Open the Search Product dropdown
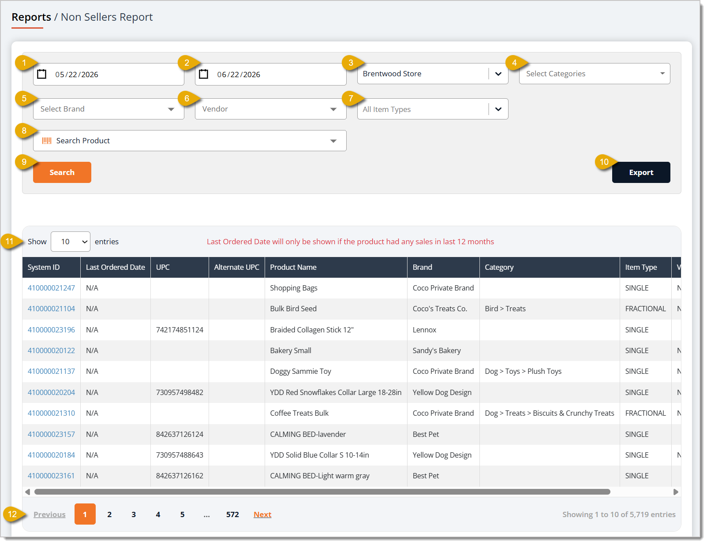 pos(190,141)
